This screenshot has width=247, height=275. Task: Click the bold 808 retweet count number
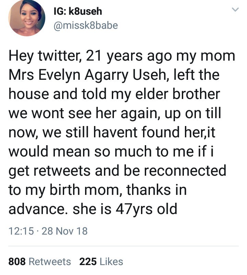tap(17, 262)
